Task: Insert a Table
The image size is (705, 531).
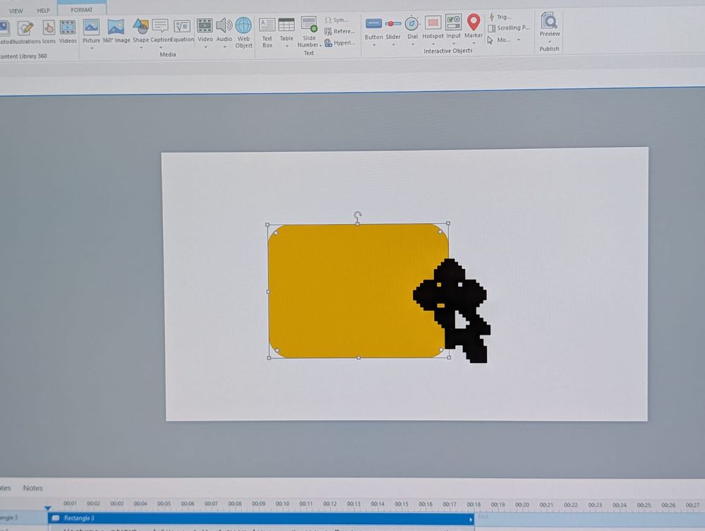Action: coord(287,30)
